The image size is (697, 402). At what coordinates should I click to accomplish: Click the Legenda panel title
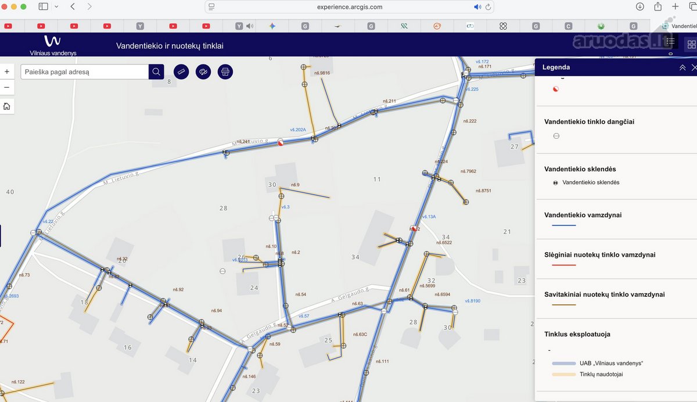(556, 67)
